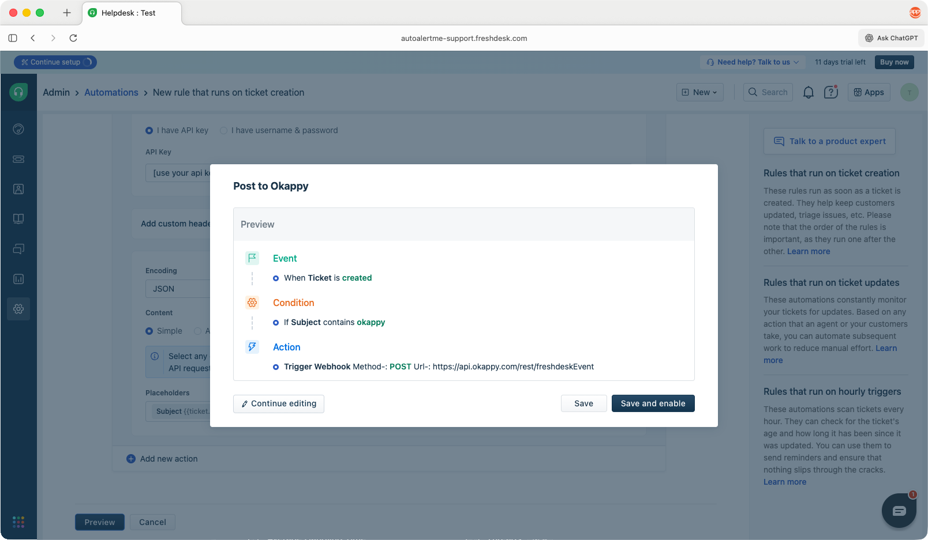Open the Forums chat sidebar icon

tap(18, 249)
